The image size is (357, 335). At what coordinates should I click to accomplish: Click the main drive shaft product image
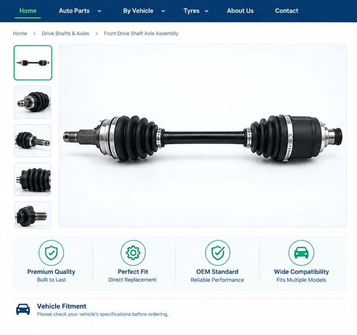(203, 136)
